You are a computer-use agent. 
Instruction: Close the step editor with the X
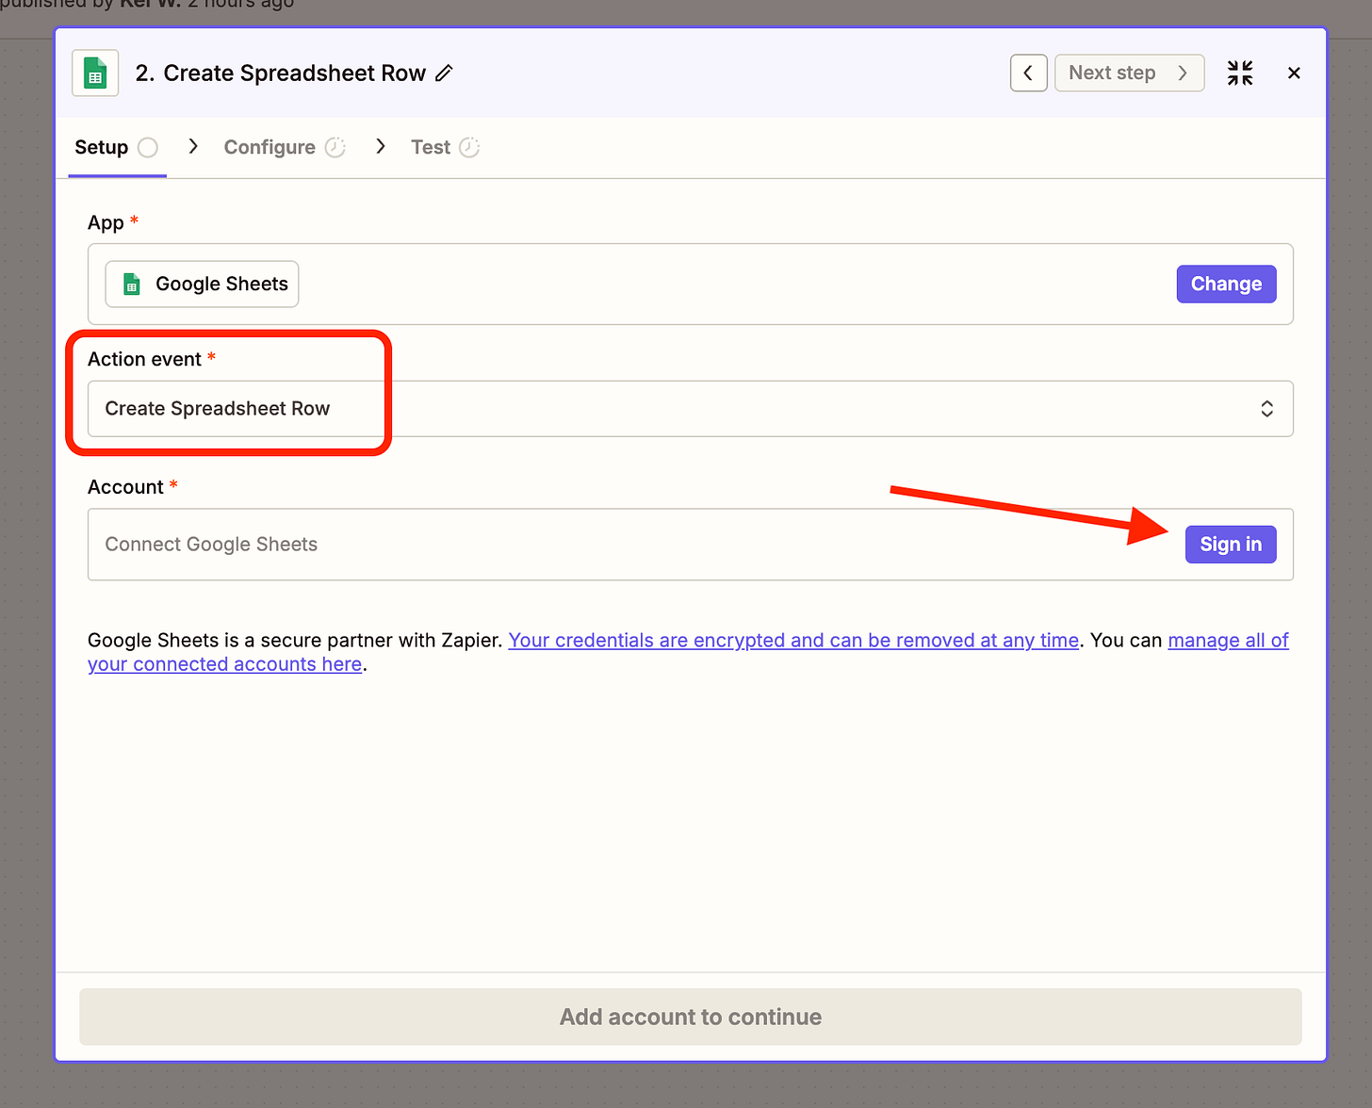[x=1294, y=73]
